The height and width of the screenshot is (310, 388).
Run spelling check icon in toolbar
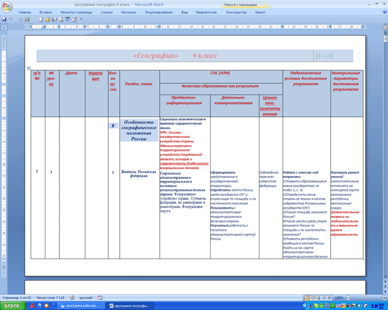point(67,19)
